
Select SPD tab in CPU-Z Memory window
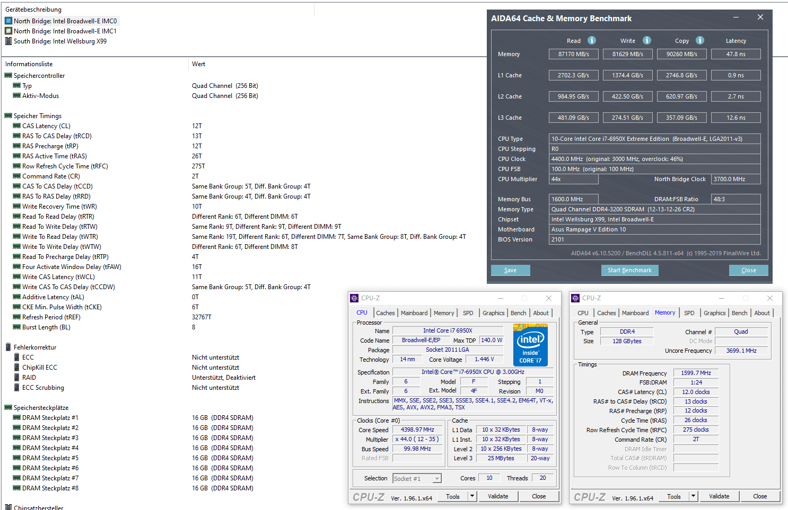[689, 313]
